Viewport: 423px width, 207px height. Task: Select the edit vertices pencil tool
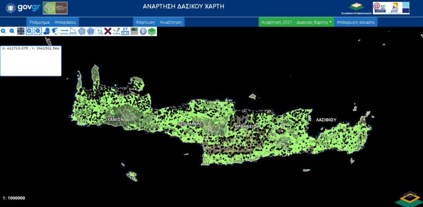click(x=116, y=31)
